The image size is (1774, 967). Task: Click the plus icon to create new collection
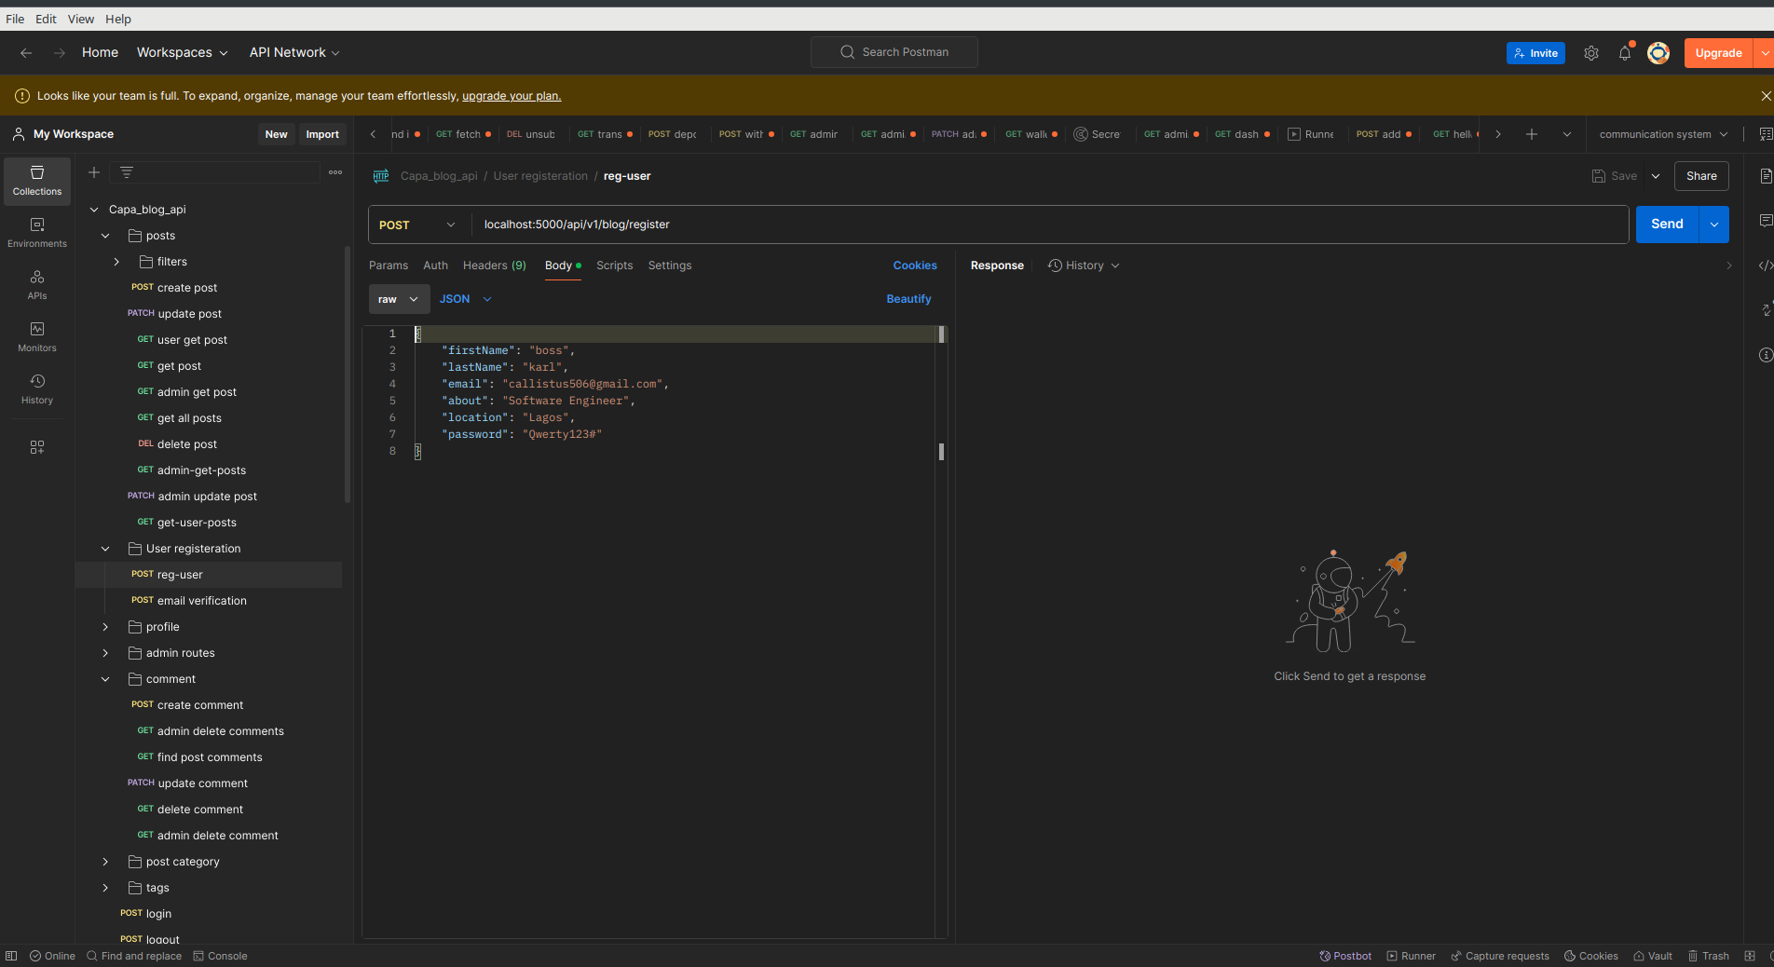click(x=94, y=172)
